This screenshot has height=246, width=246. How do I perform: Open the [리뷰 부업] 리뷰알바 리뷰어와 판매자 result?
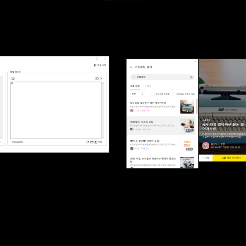click(162, 162)
